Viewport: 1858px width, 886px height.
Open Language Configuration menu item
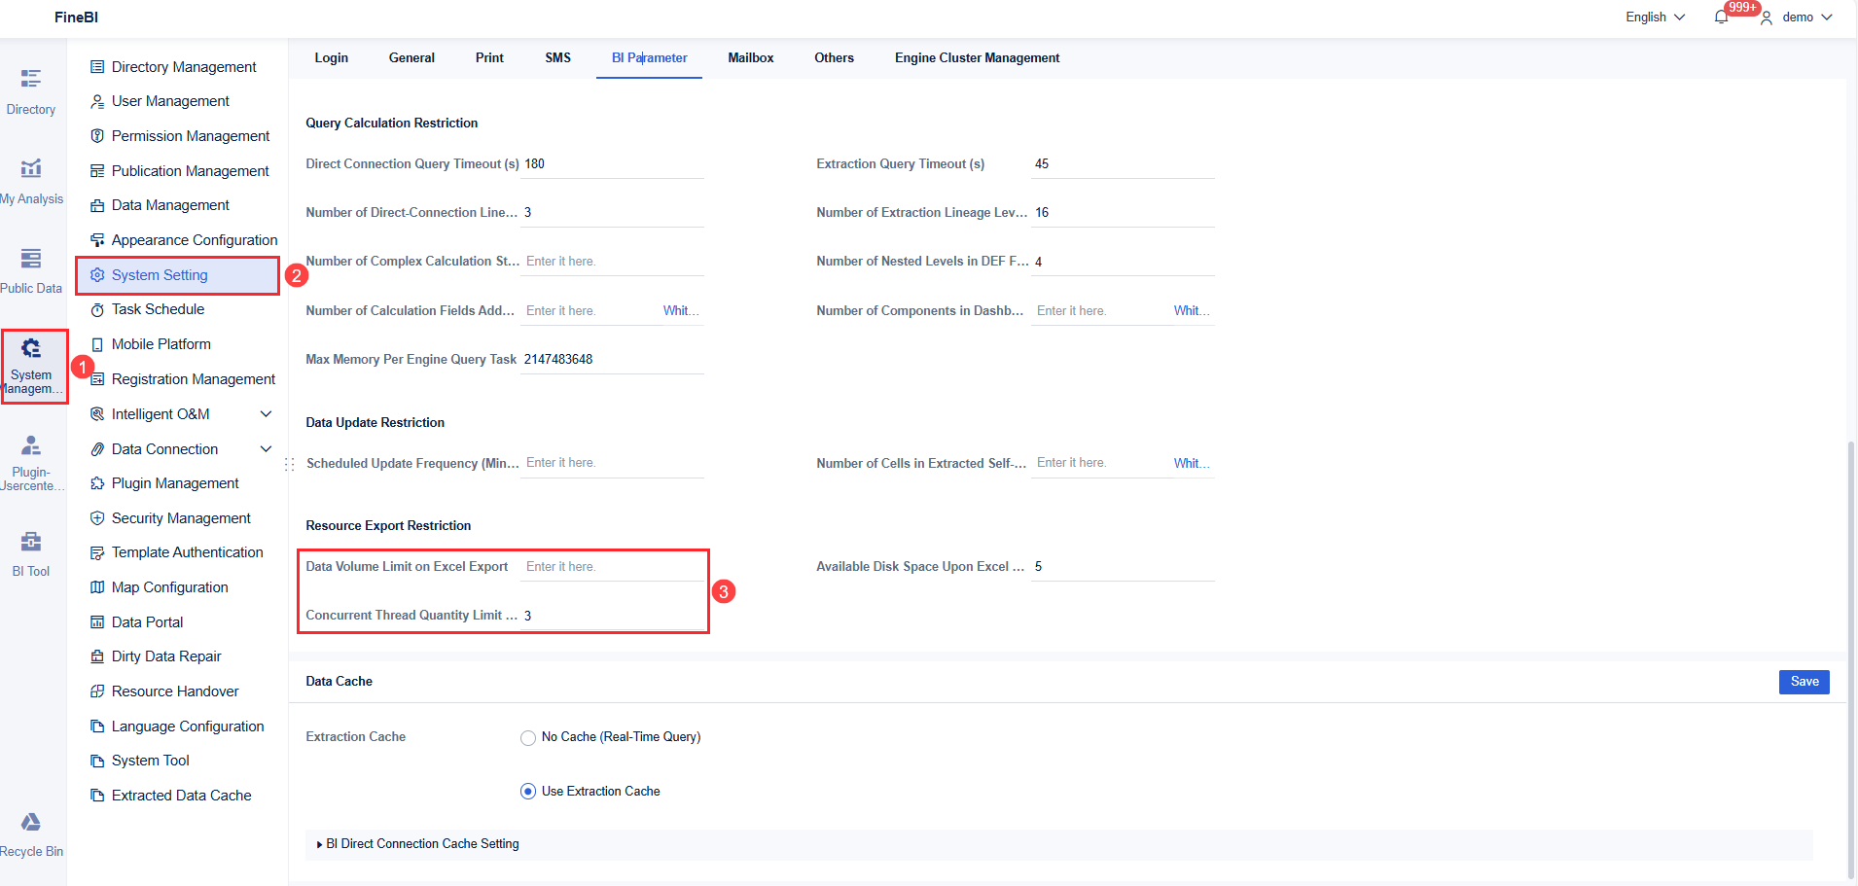(x=178, y=727)
